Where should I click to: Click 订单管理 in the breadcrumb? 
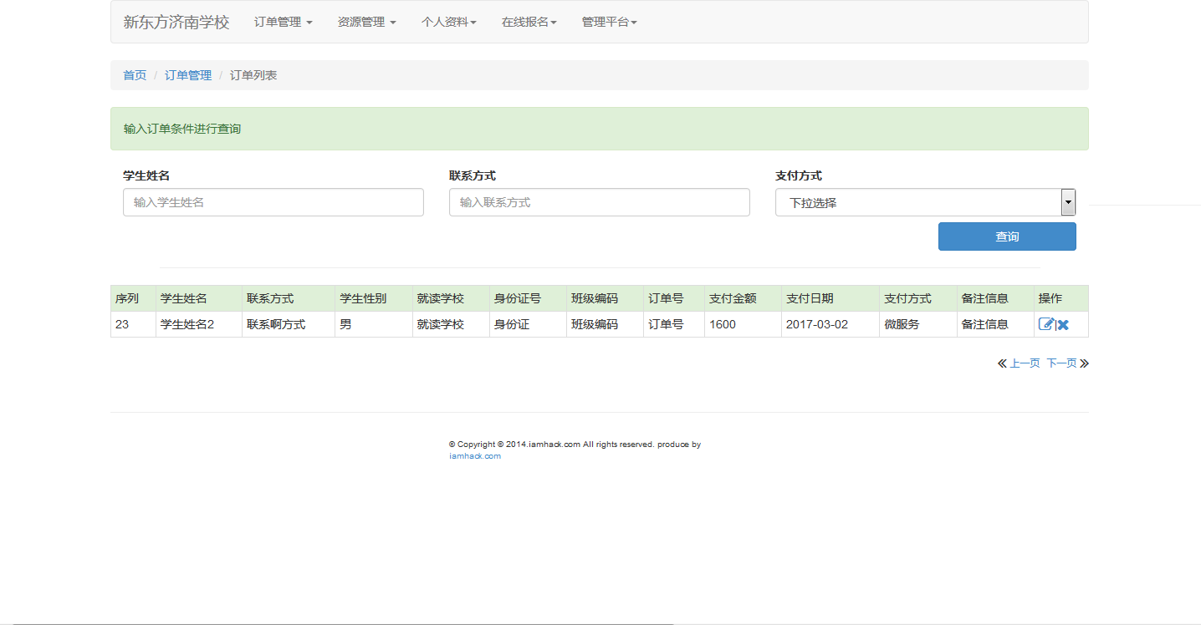(x=188, y=75)
